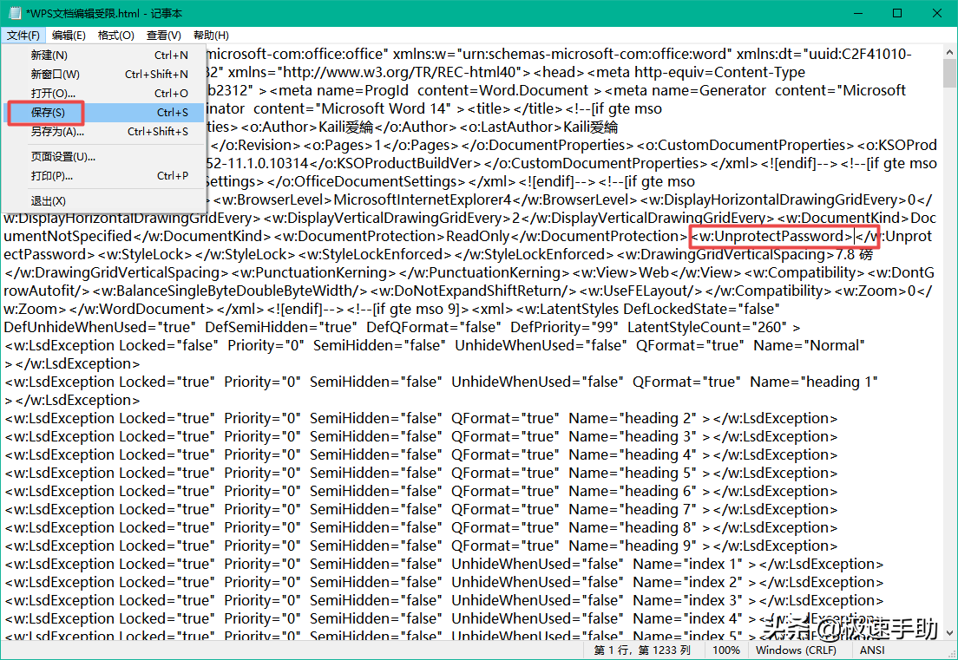Choose 打开(O)... from the file menu
The width and height of the screenshot is (958, 660).
click(x=54, y=94)
